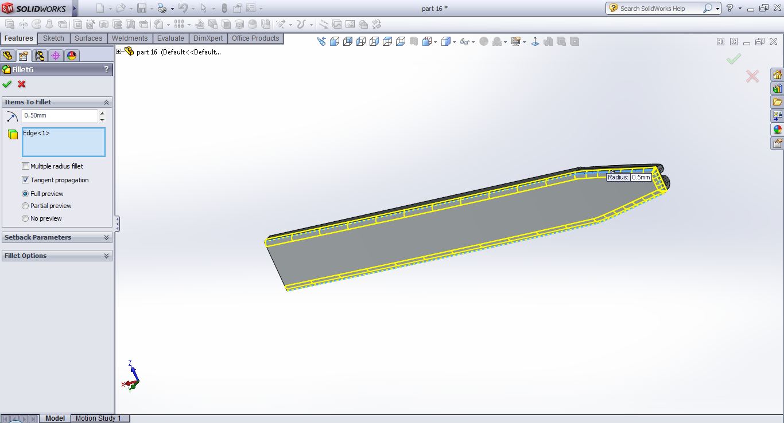Click the Save icon in the top toolbar

[x=142, y=8]
